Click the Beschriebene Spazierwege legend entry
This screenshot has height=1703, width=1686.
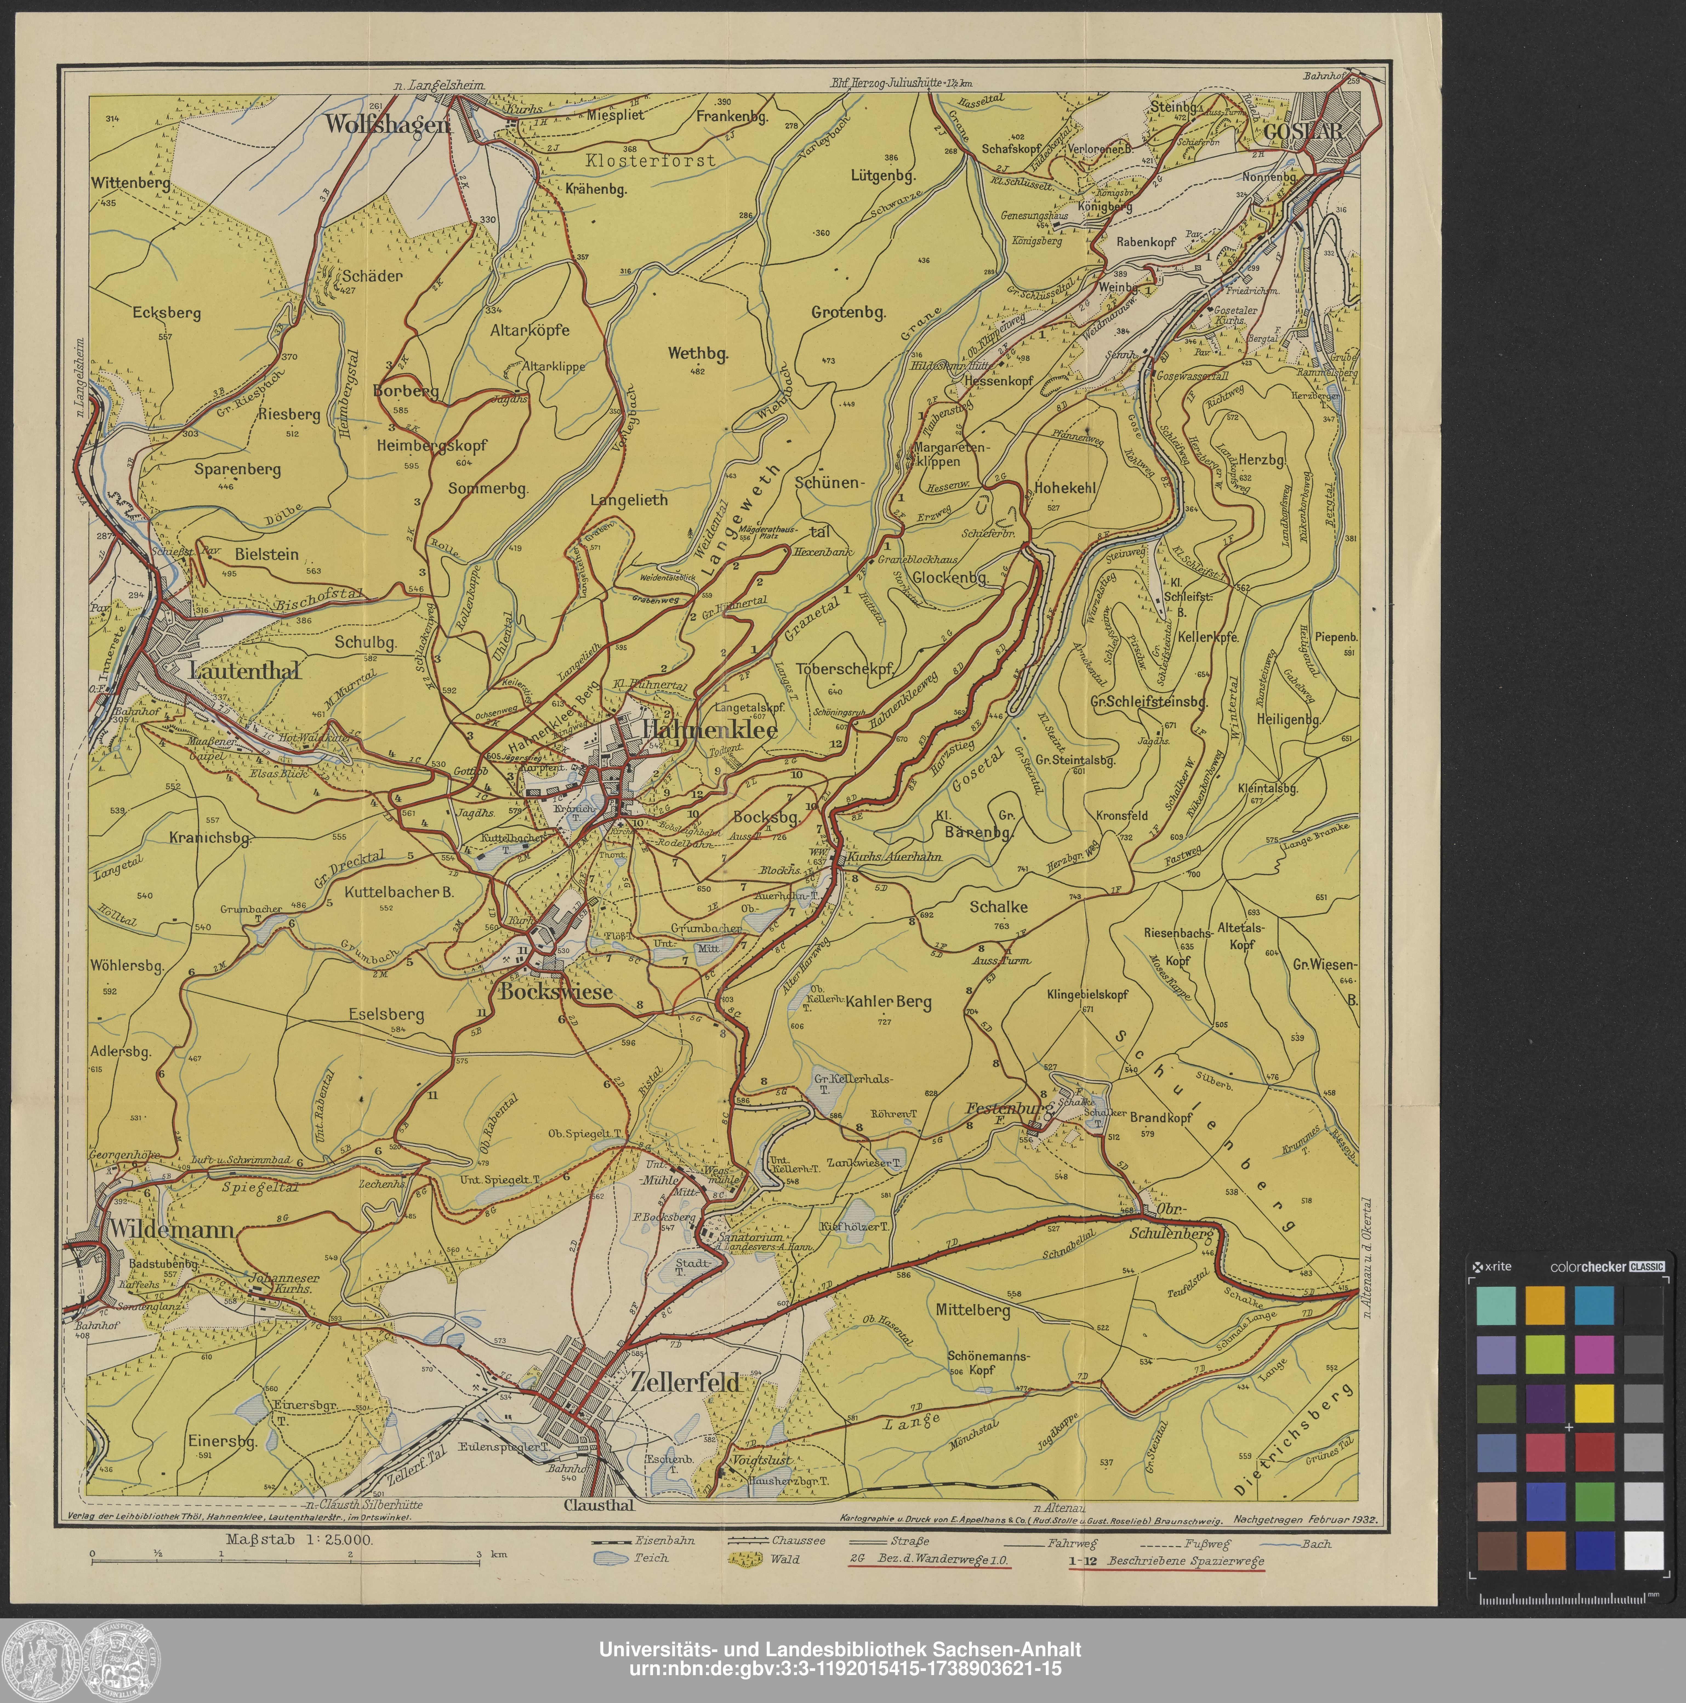(1167, 1561)
